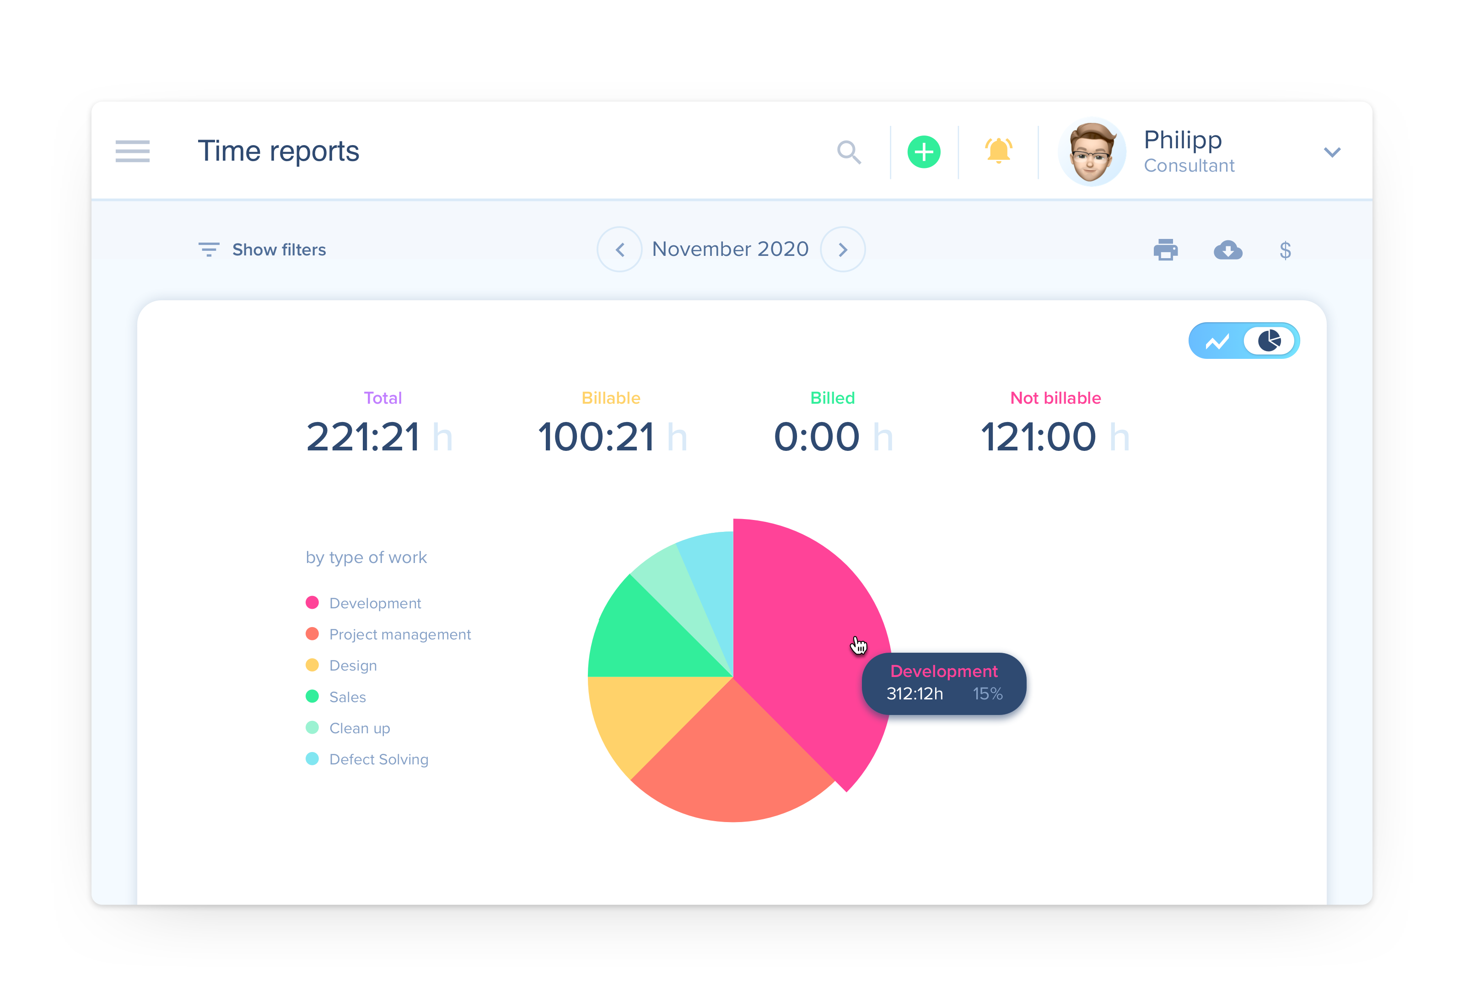Screen dimensions: 1464x1007
Task: Open the hamburger menu
Action: click(x=132, y=152)
